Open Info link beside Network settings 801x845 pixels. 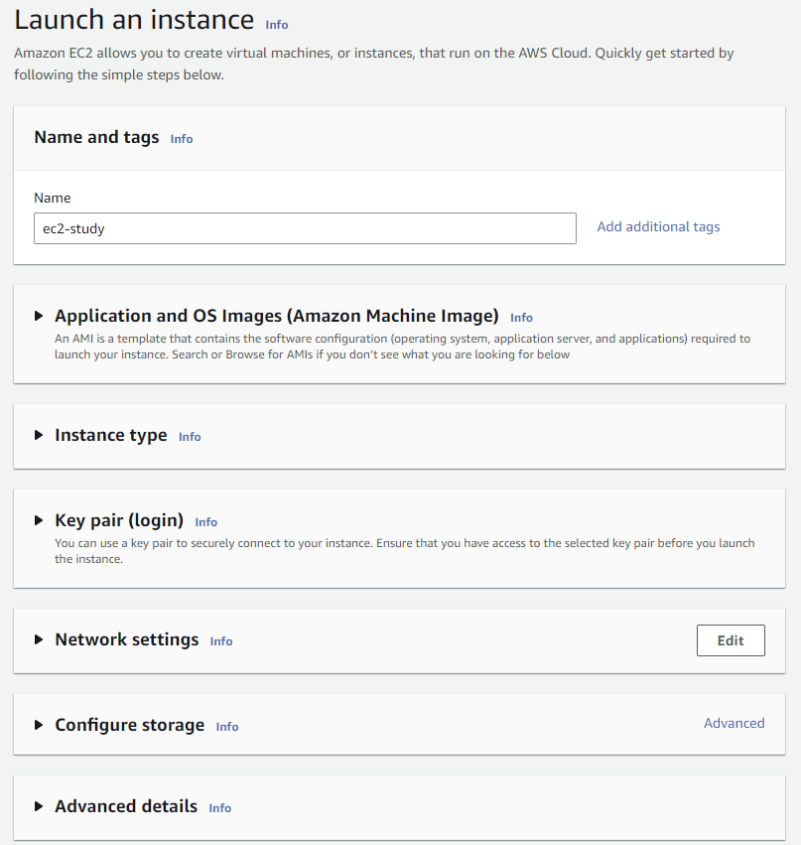tap(221, 641)
